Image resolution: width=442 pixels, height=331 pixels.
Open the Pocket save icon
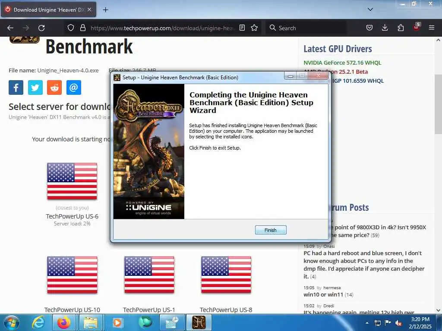click(x=369, y=28)
